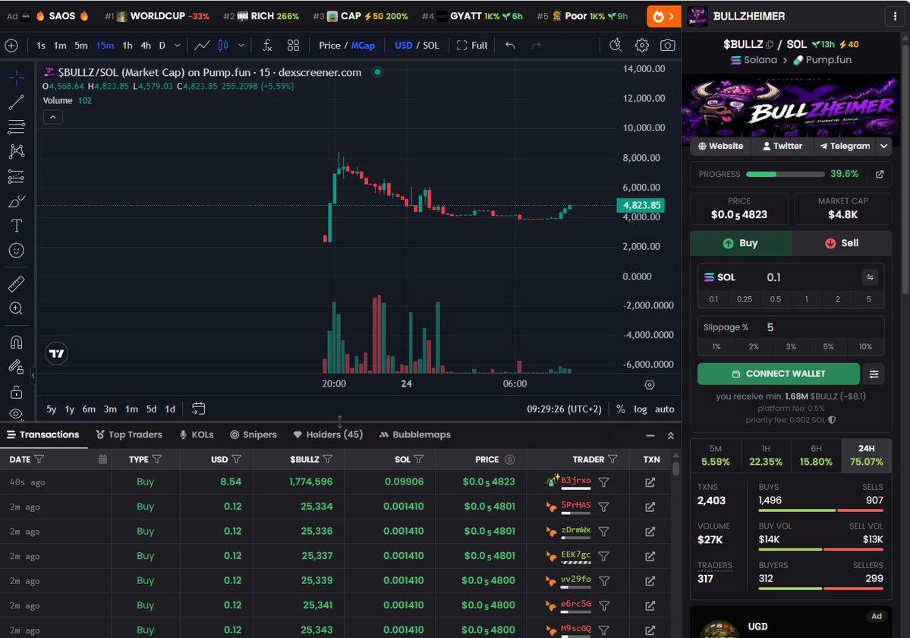Toggle hide all drawings eye icon
This screenshot has height=638, width=910.
pos(16,413)
